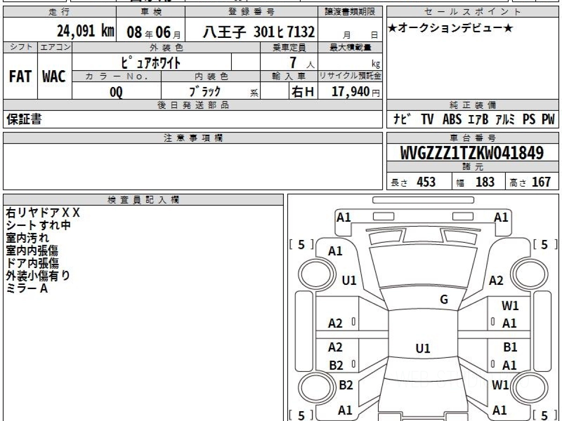Select inspector note ミラーA
562x421 pixels.
27,289
